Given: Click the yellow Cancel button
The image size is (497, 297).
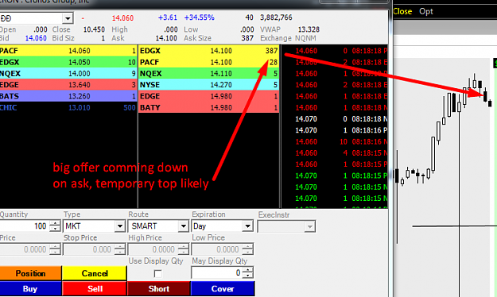Looking at the screenshot, I should [95, 273].
